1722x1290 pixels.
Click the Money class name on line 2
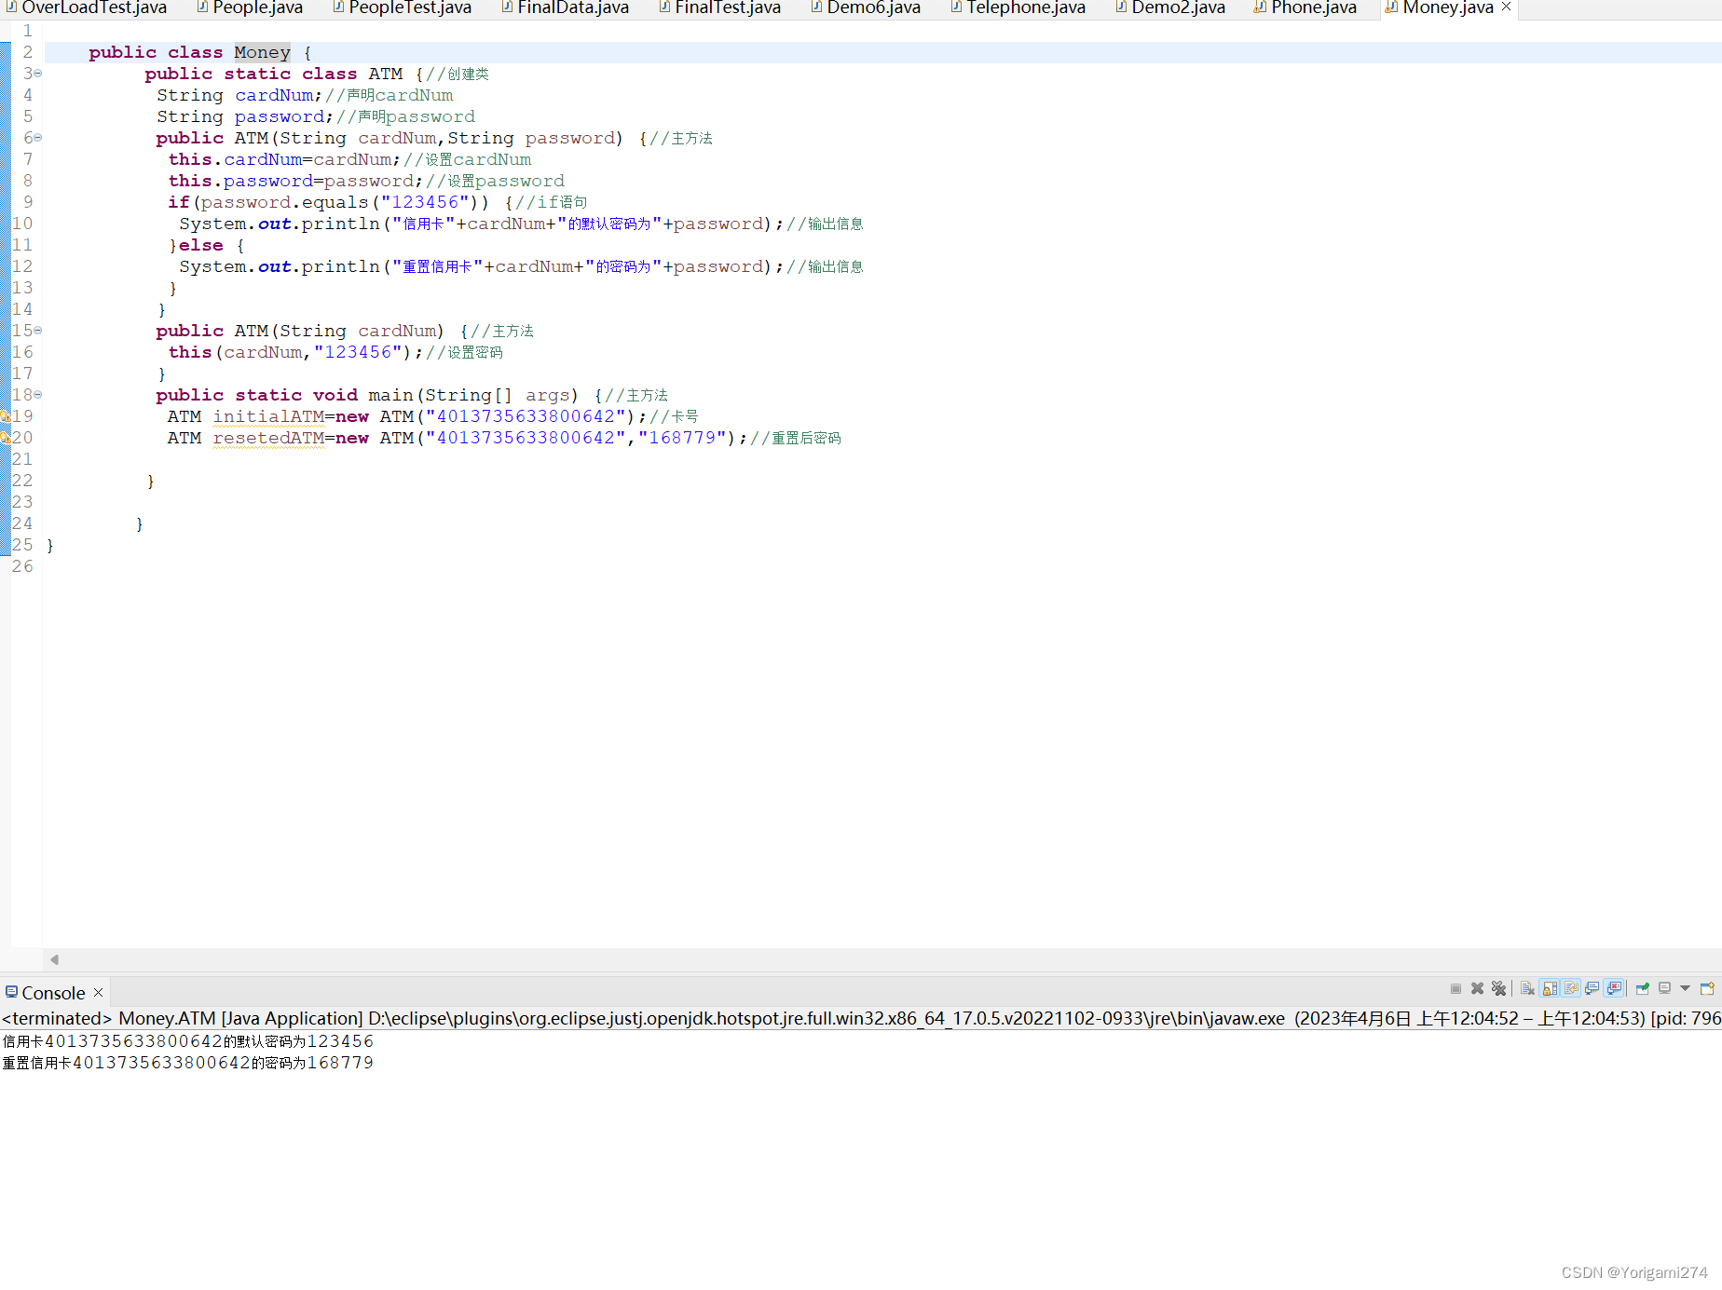coord(262,52)
